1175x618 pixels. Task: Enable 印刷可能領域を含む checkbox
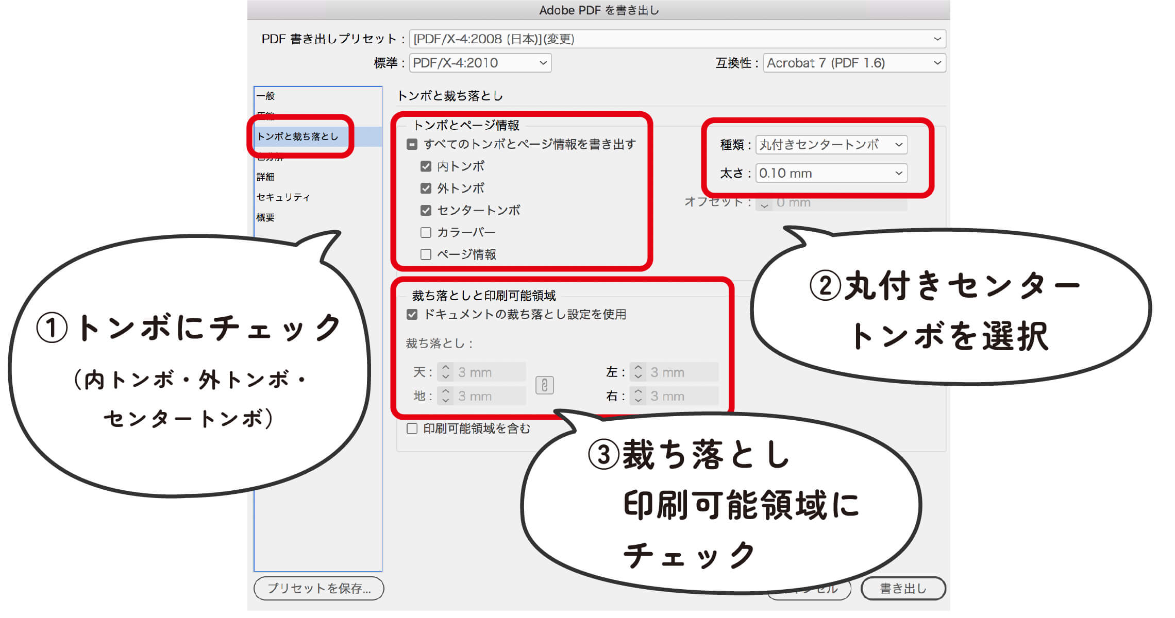[412, 428]
